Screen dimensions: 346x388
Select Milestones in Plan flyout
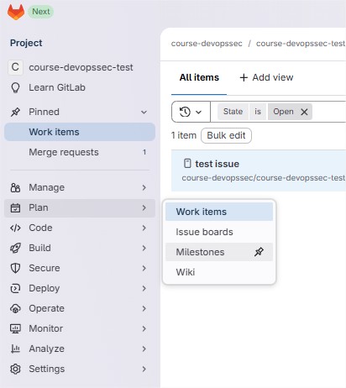(x=219, y=252)
